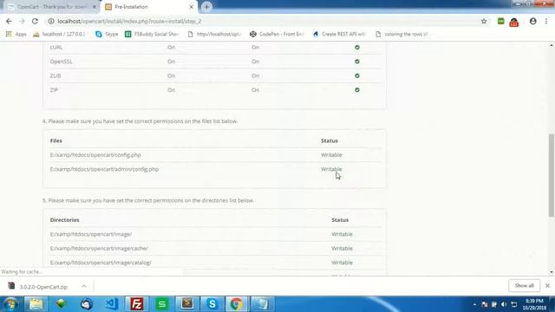
Task: Expand options for the OpenCart.zip download
Action: coord(84,286)
